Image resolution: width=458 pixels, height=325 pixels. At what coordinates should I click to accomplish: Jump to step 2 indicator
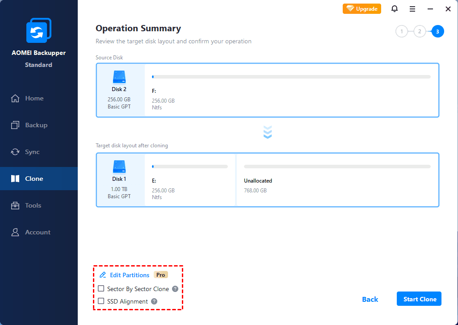tap(420, 32)
